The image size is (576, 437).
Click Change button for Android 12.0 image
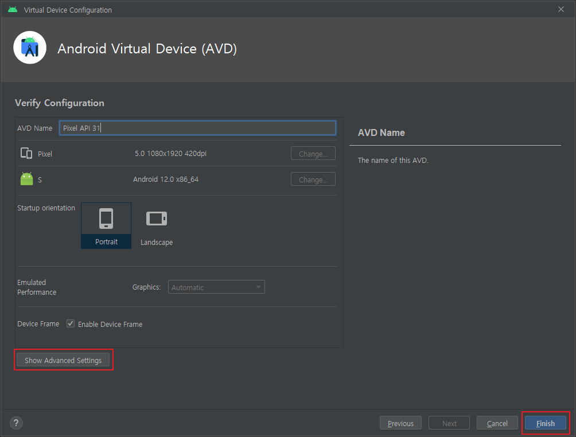[x=313, y=179]
